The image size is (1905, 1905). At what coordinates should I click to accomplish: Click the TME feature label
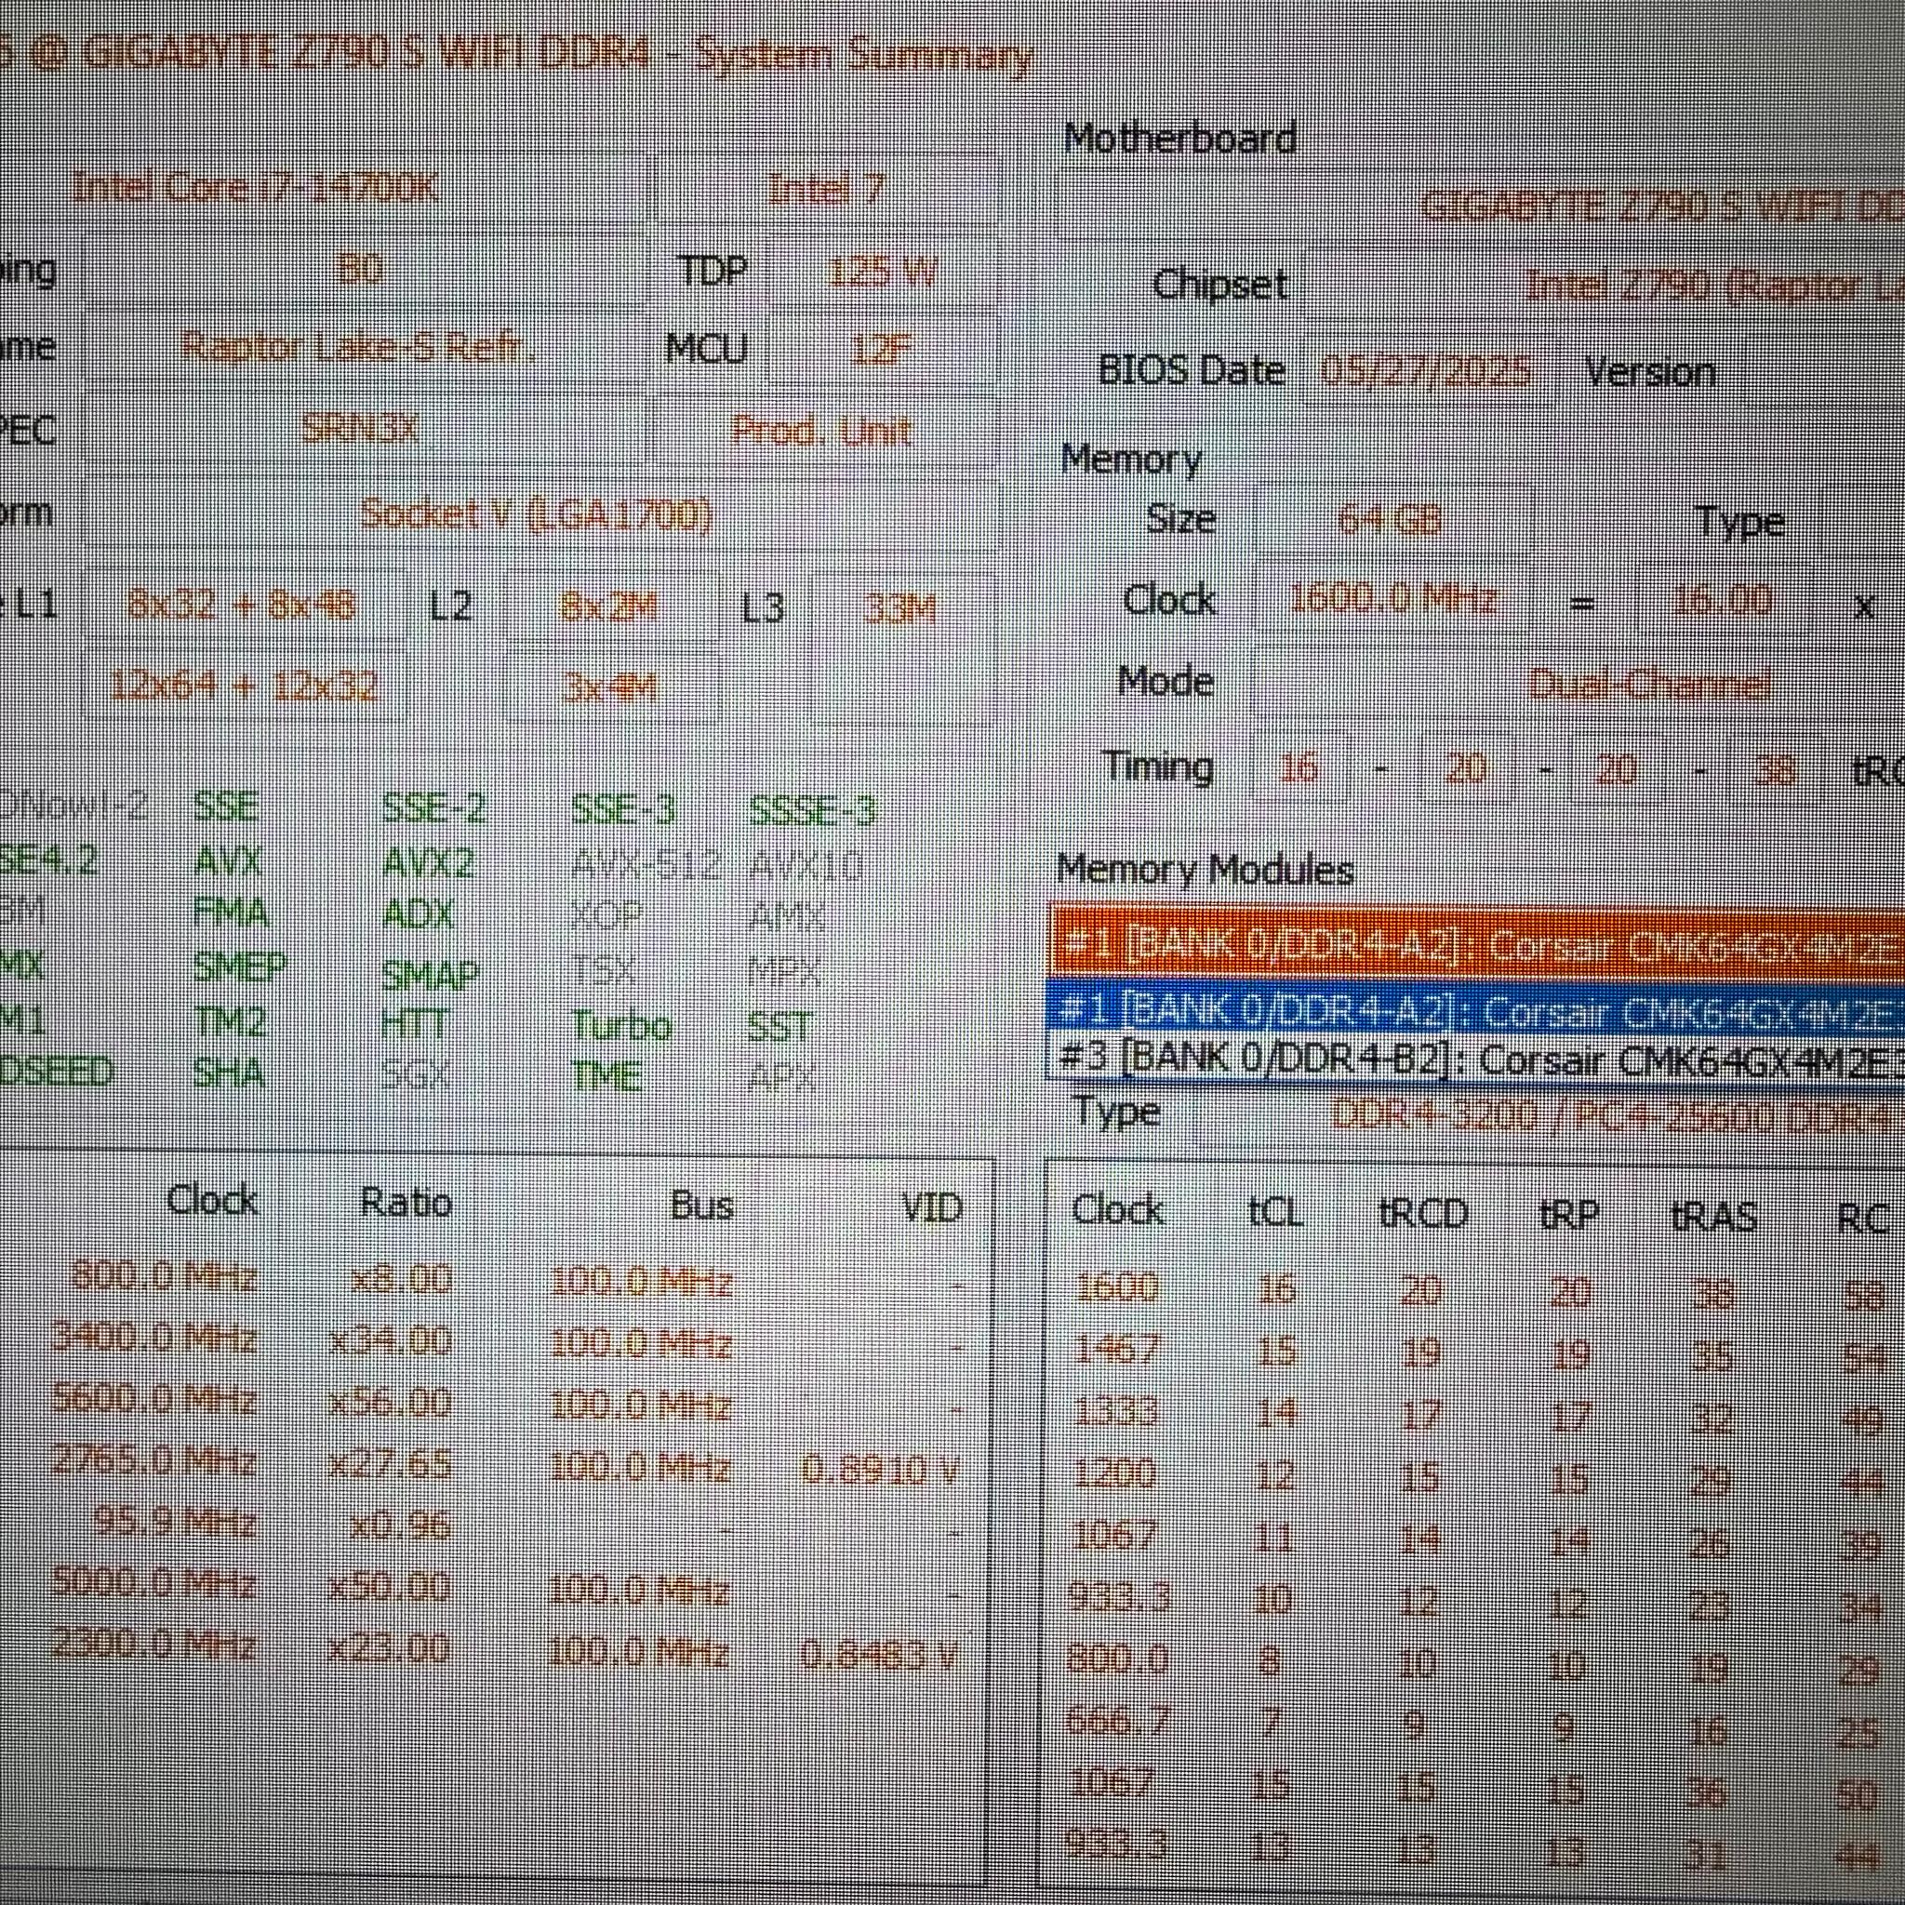(607, 1076)
